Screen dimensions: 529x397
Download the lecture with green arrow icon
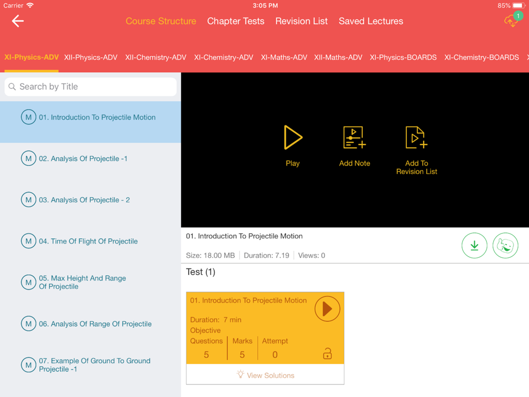pyautogui.click(x=474, y=246)
